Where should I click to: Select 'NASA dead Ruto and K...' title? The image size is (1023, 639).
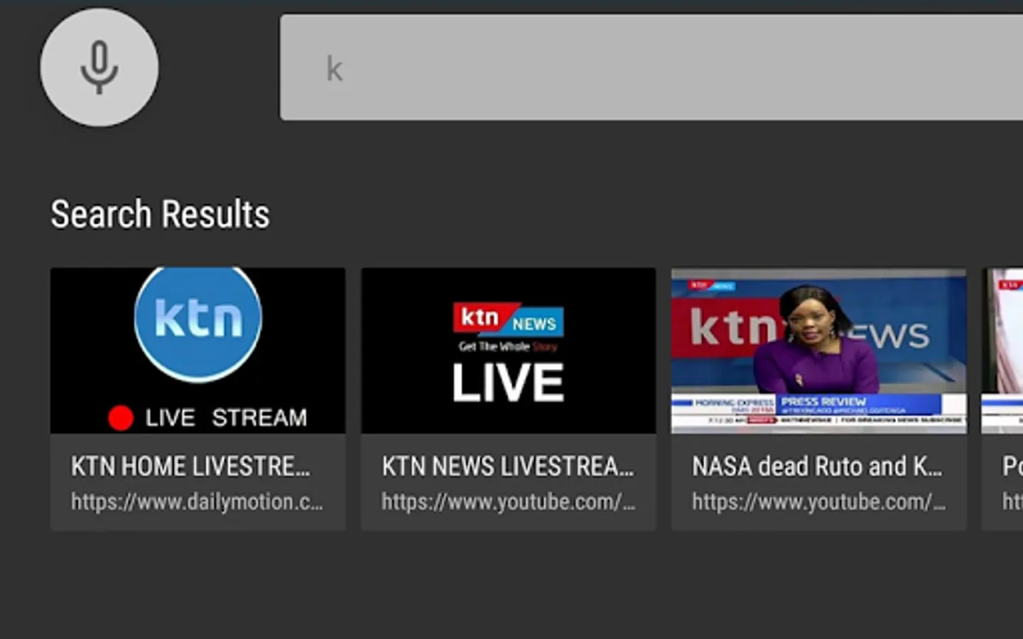tap(817, 466)
